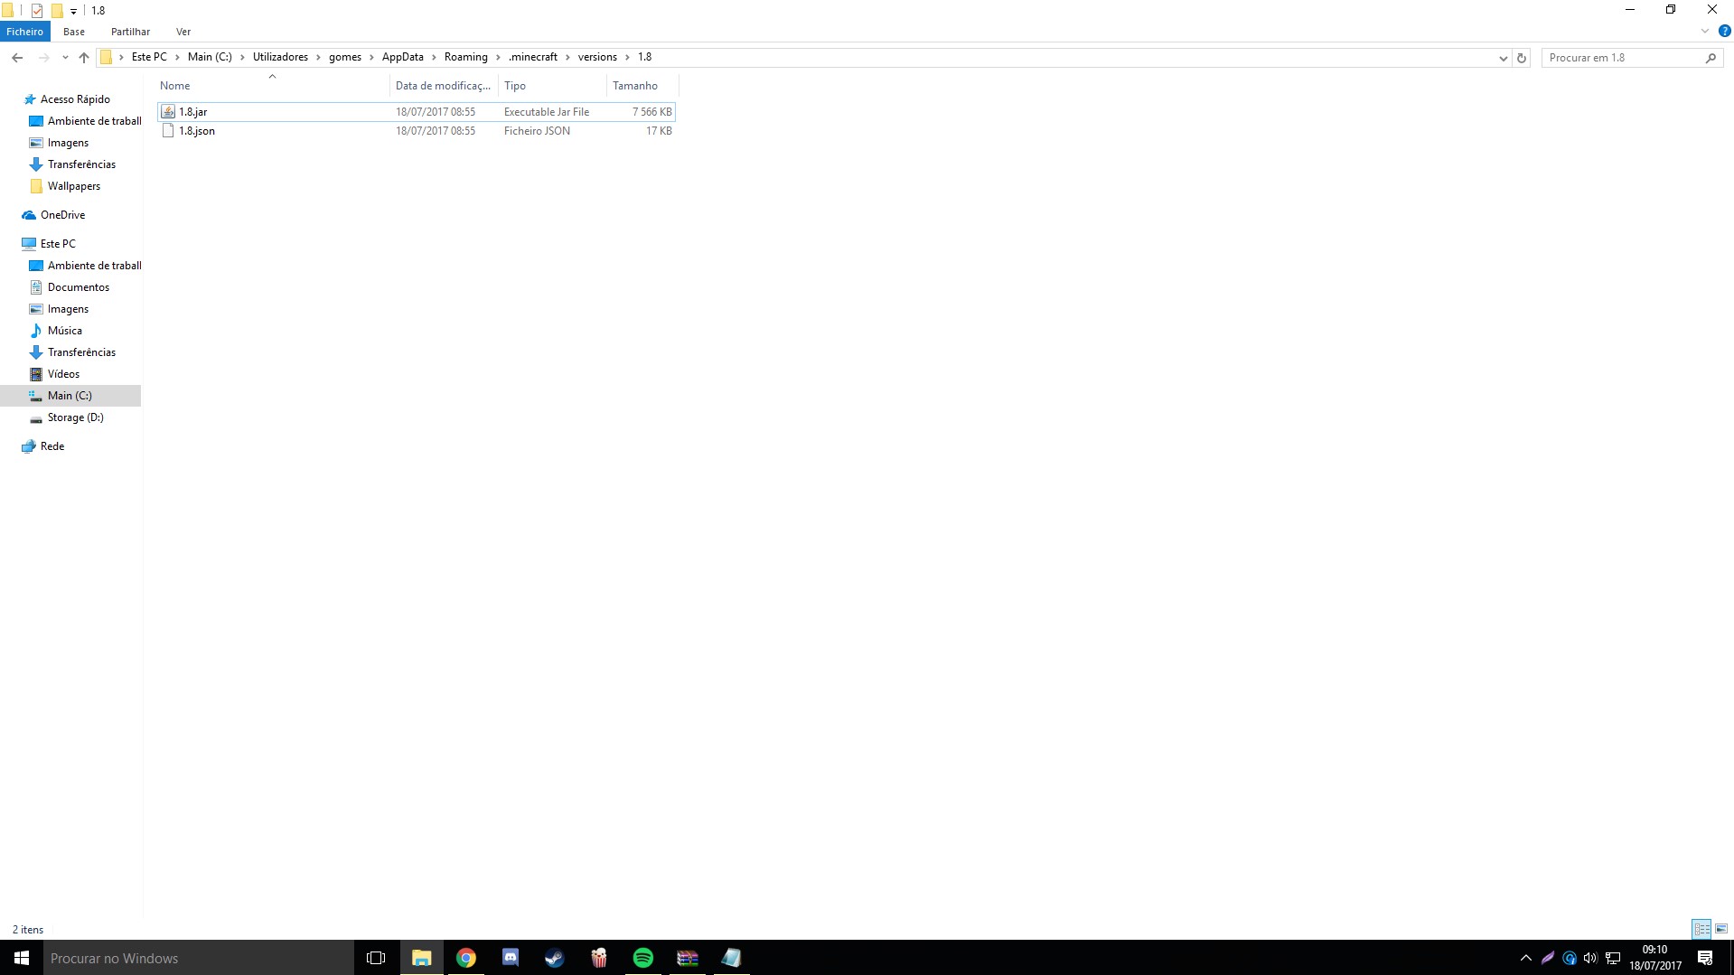Open Imagens under Acesso Rápido
The height and width of the screenshot is (975, 1734).
click(68, 143)
